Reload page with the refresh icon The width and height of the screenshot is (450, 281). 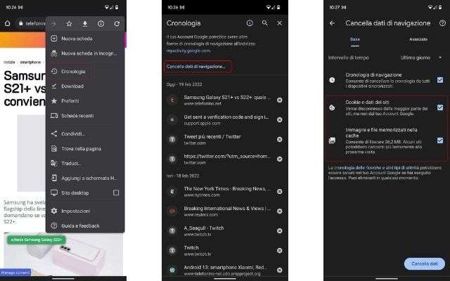[x=117, y=24]
